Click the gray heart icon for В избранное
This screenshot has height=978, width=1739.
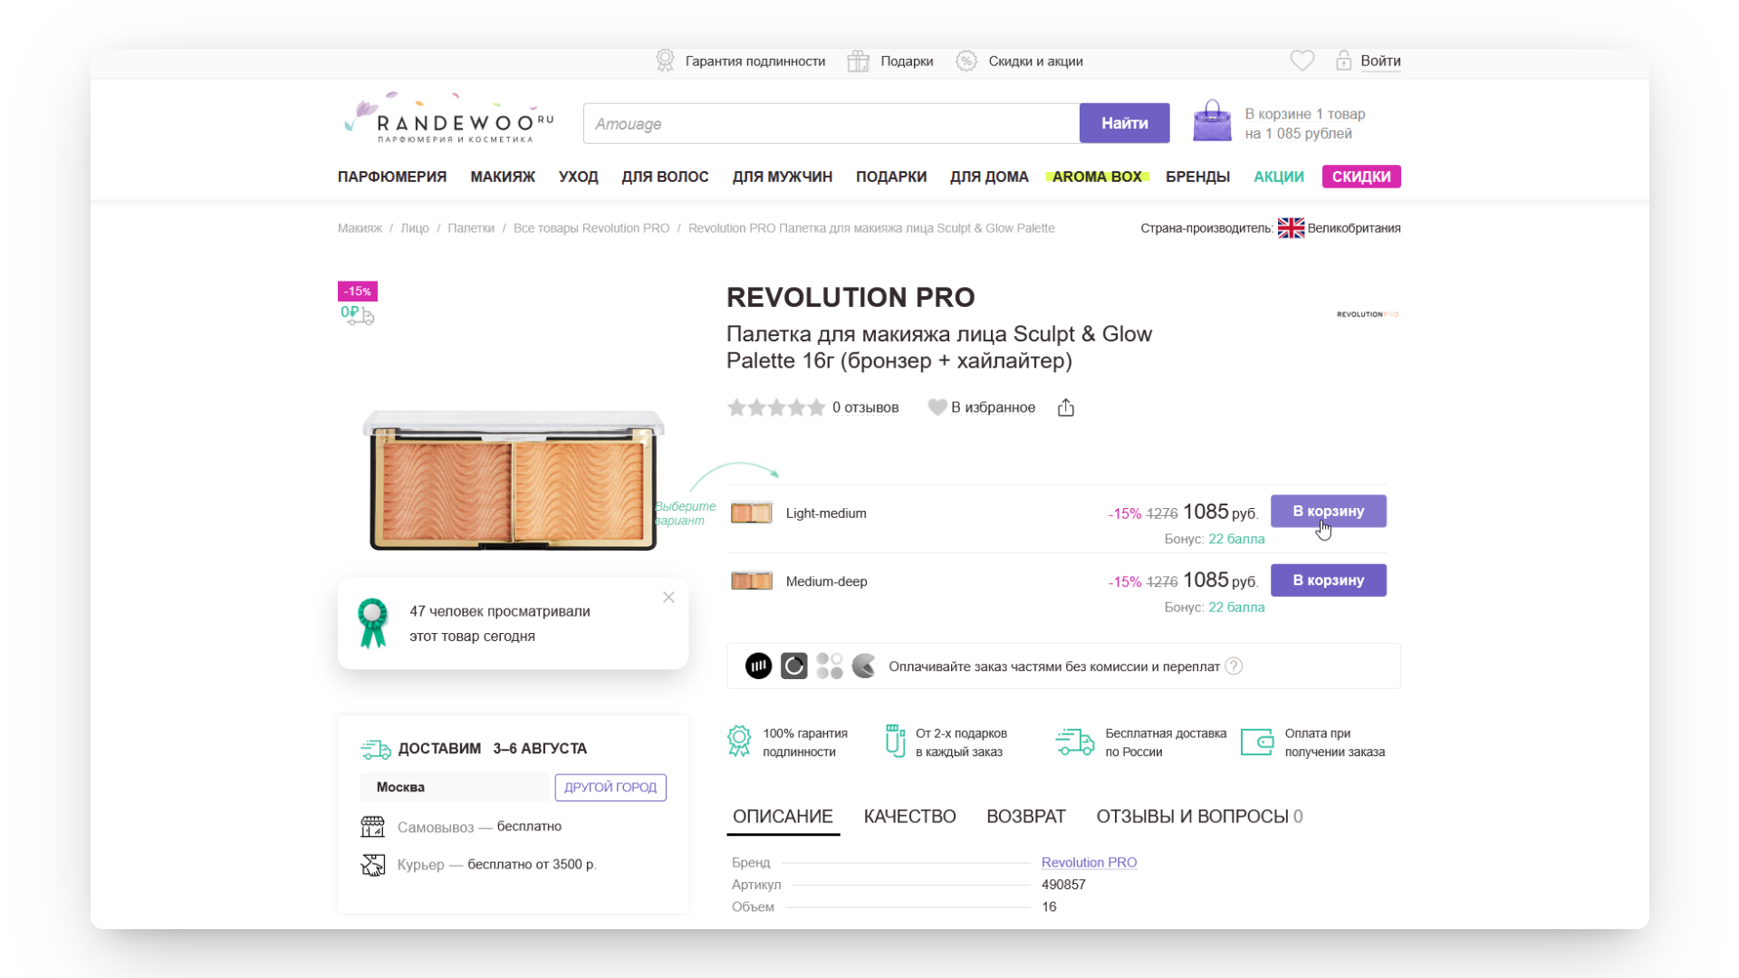click(937, 407)
